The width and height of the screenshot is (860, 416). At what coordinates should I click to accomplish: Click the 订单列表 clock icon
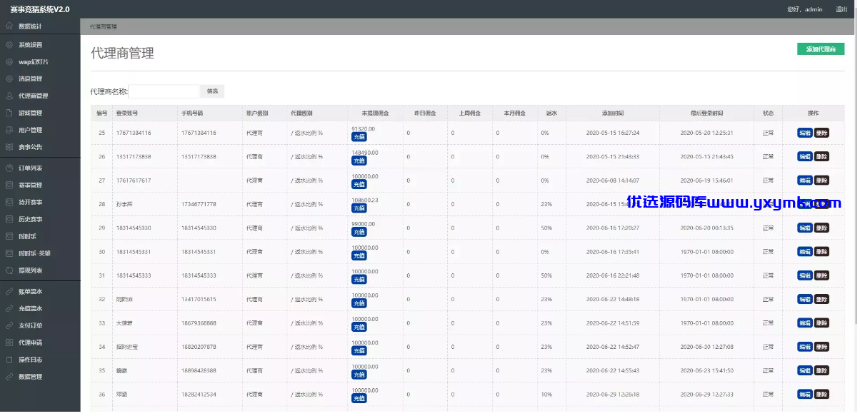click(9, 169)
